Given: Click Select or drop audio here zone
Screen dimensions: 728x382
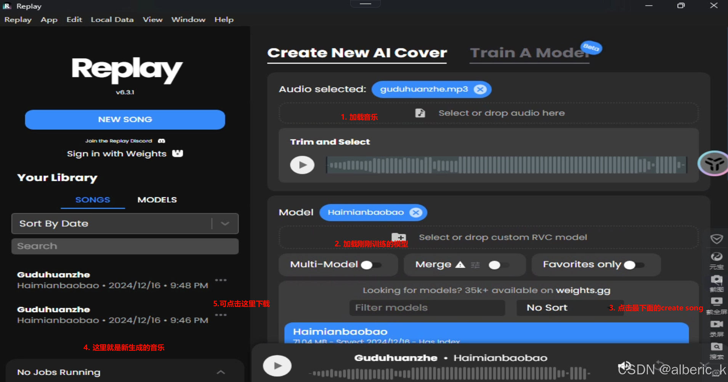Looking at the screenshot, I should pyautogui.click(x=489, y=113).
